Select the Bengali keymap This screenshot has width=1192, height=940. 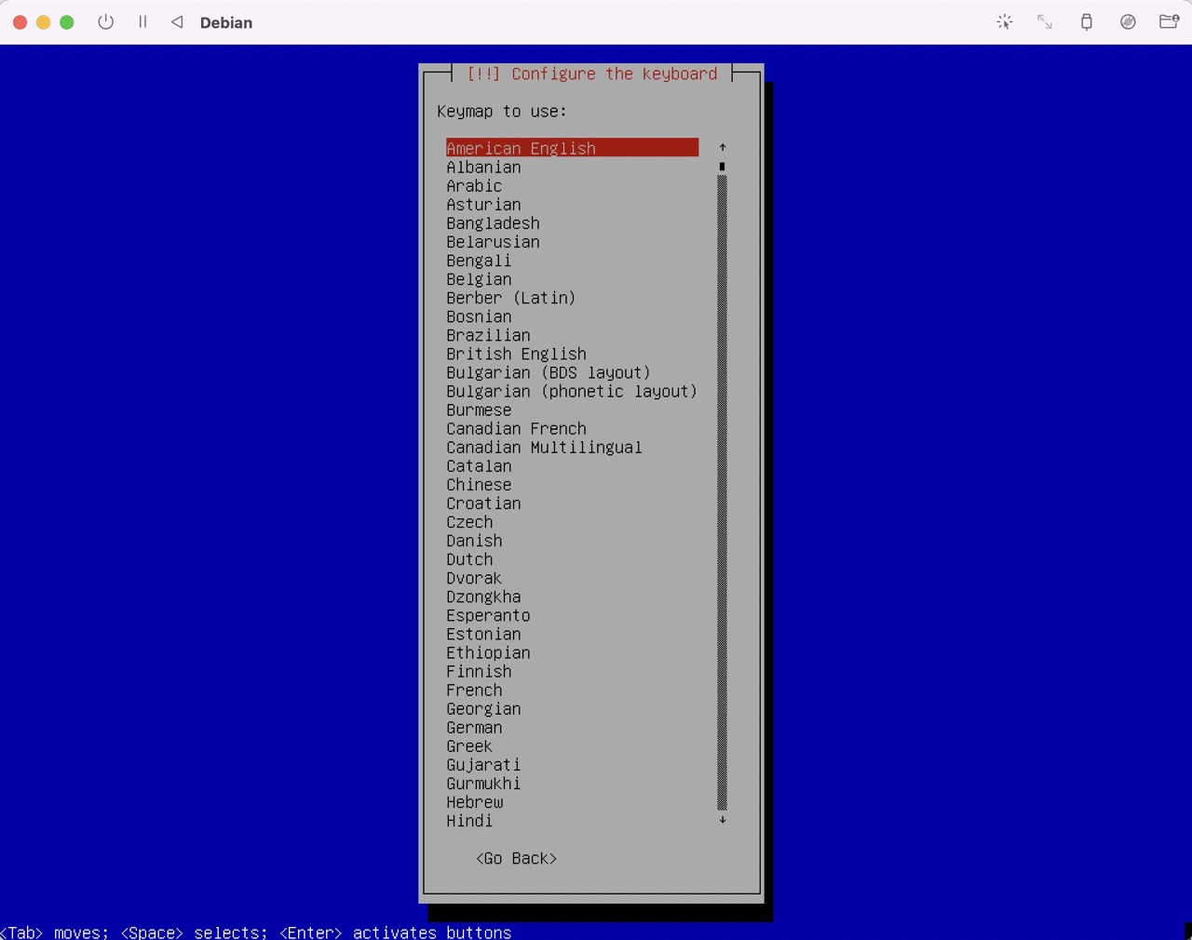[x=479, y=261]
